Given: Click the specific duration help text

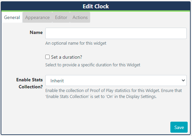Looking at the screenshot, I should [x=93, y=65].
